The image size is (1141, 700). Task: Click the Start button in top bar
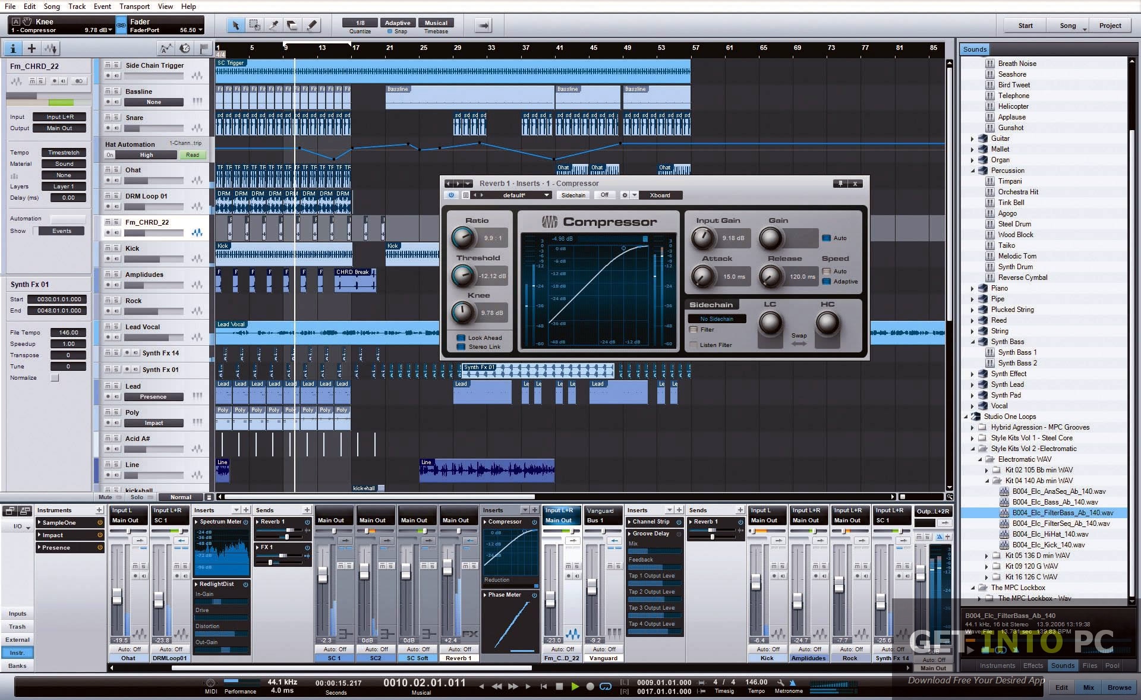[1026, 24]
